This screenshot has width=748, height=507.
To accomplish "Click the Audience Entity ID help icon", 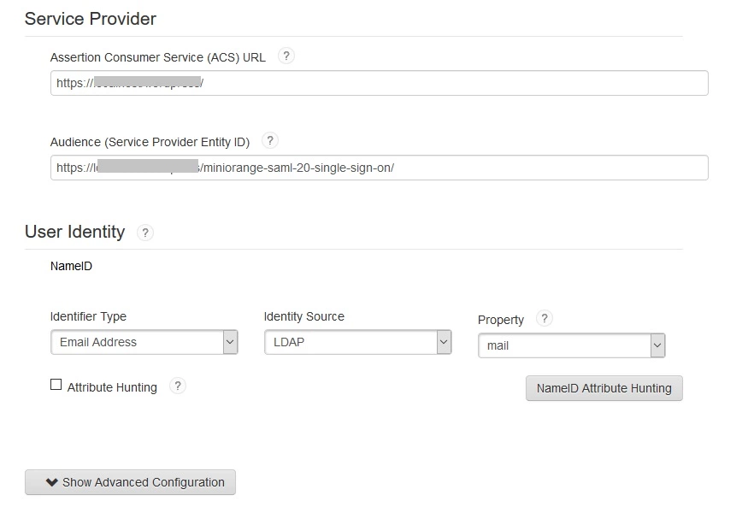I will 270,141.
